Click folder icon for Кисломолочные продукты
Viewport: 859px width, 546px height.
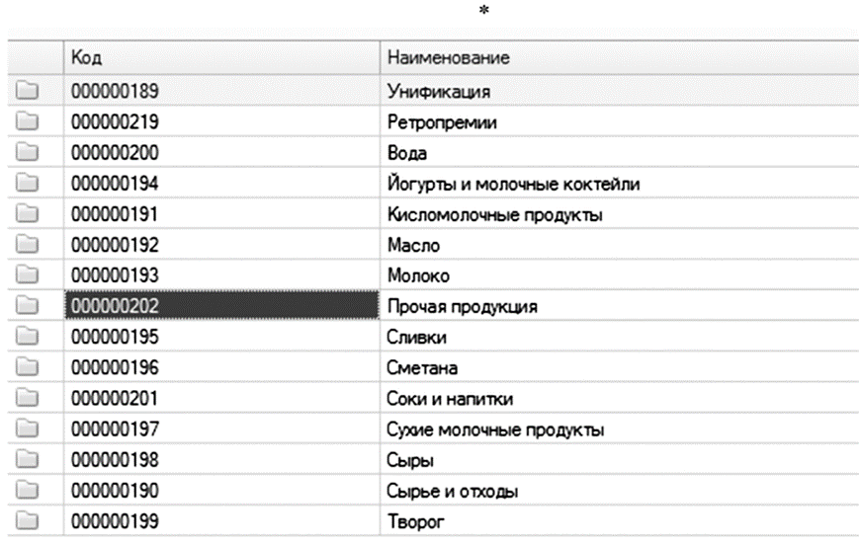[27, 214]
